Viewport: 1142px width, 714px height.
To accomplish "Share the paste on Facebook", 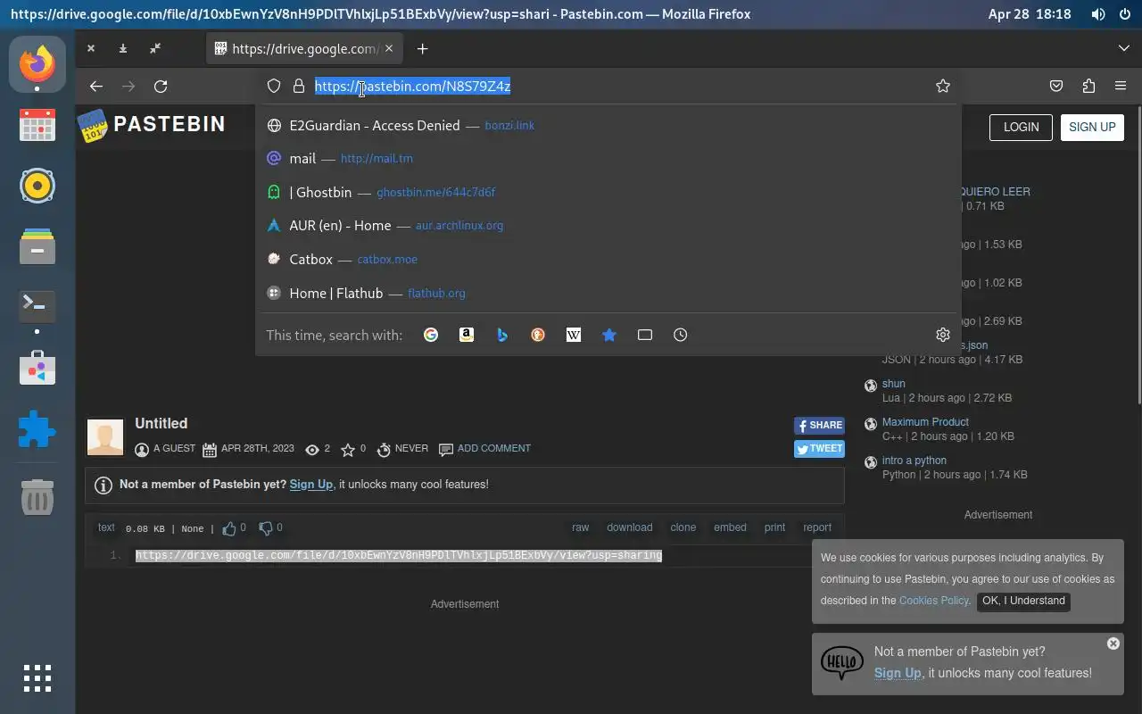I will 819,426.
